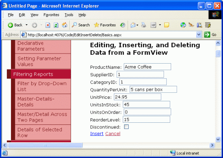Viewport: 223px width, 158px height.
Task: Open Master/Detail Across Two Pages link
Action: [x=43, y=117]
